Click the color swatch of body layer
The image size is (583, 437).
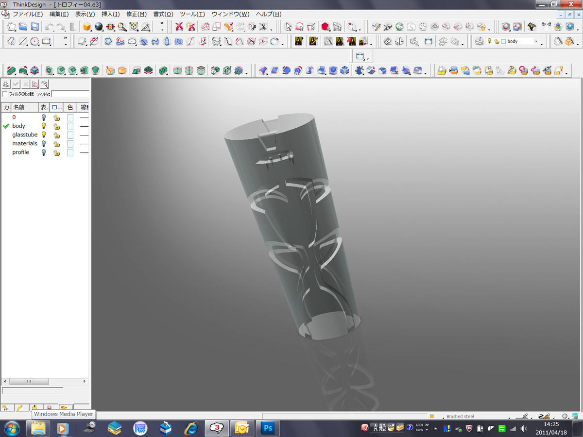coord(70,126)
